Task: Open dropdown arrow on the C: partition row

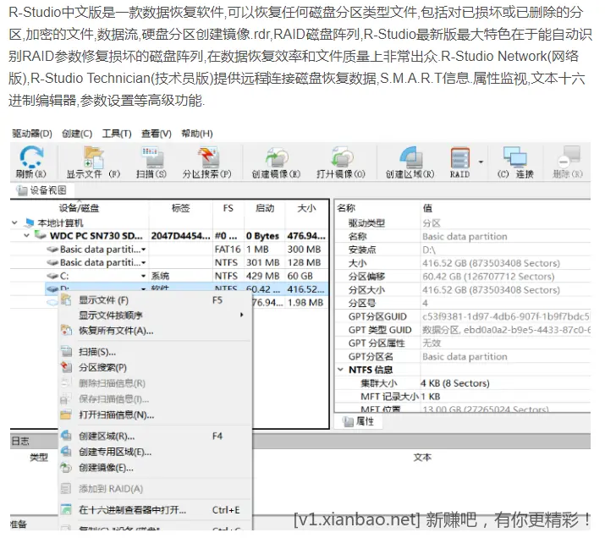Action: tap(144, 276)
